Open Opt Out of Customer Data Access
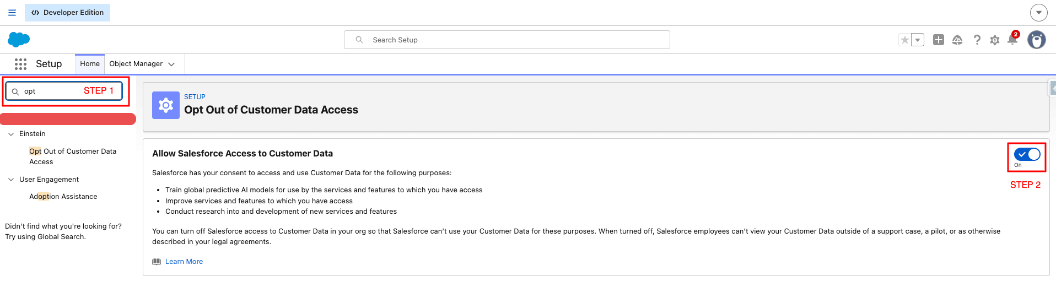1056x308 pixels. click(x=73, y=156)
